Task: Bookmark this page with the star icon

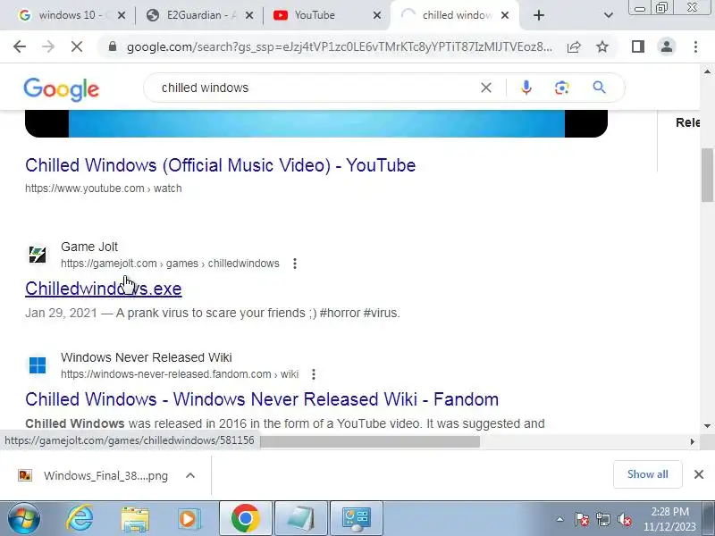Action: coord(602,46)
